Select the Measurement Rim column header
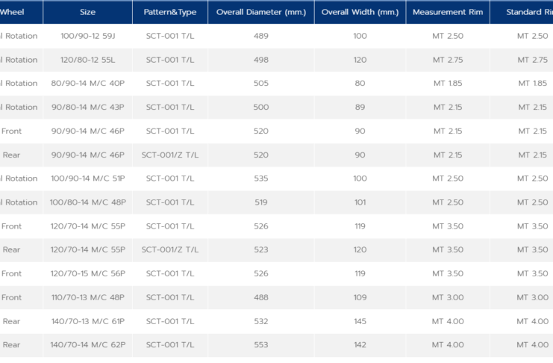The width and height of the screenshot is (553, 363). [448, 12]
